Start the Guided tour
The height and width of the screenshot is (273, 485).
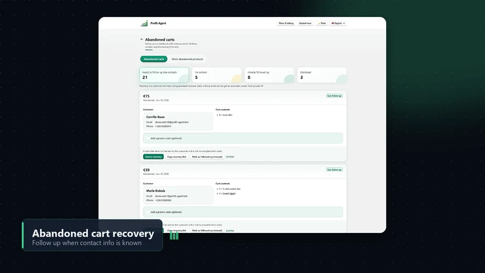306,23
